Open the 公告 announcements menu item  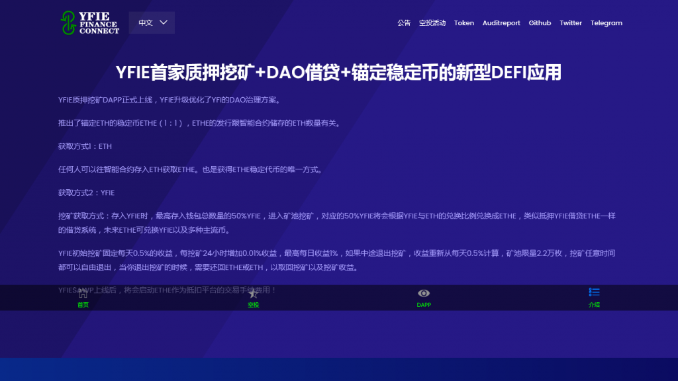click(404, 22)
